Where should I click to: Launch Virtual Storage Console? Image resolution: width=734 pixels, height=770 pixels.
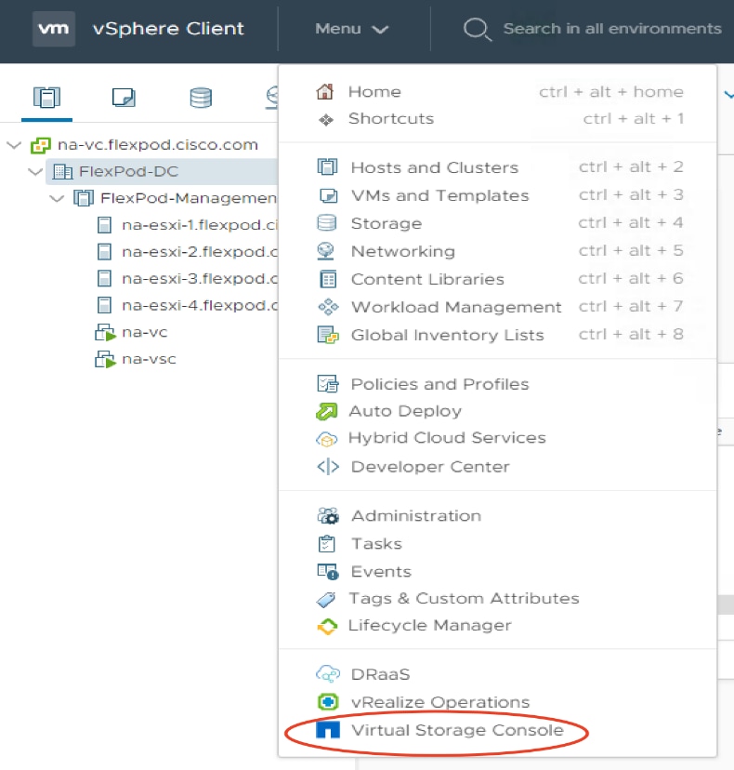coord(457,730)
